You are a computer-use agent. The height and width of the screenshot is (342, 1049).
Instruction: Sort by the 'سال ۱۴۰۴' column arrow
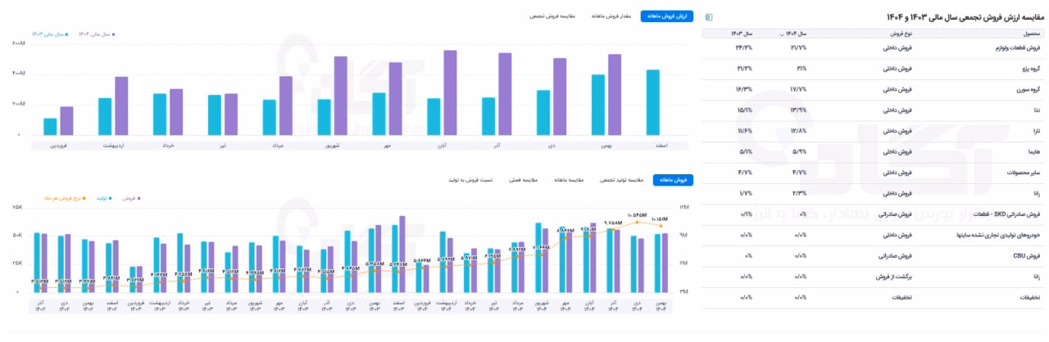(x=780, y=34)
